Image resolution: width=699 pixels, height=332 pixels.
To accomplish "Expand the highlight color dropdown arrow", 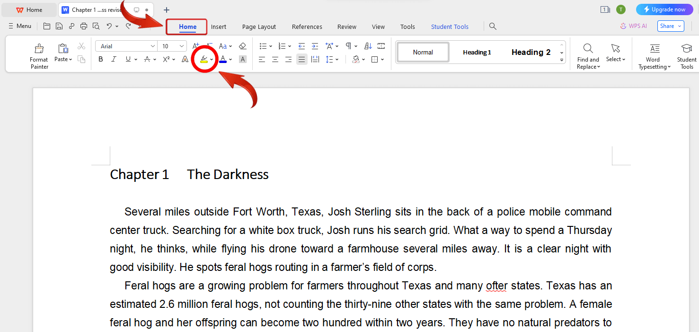I will point(212,60).
